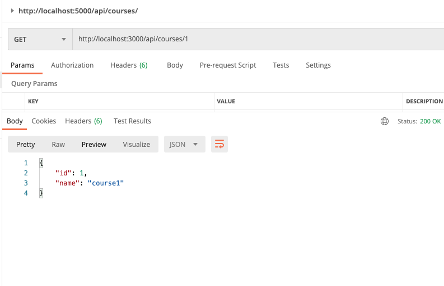Expand the request title disclosure triangle
The image size is (444, 286).
point(12,11)
